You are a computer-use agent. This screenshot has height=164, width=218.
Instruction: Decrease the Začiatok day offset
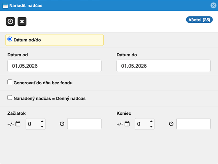tap(42, 127)
